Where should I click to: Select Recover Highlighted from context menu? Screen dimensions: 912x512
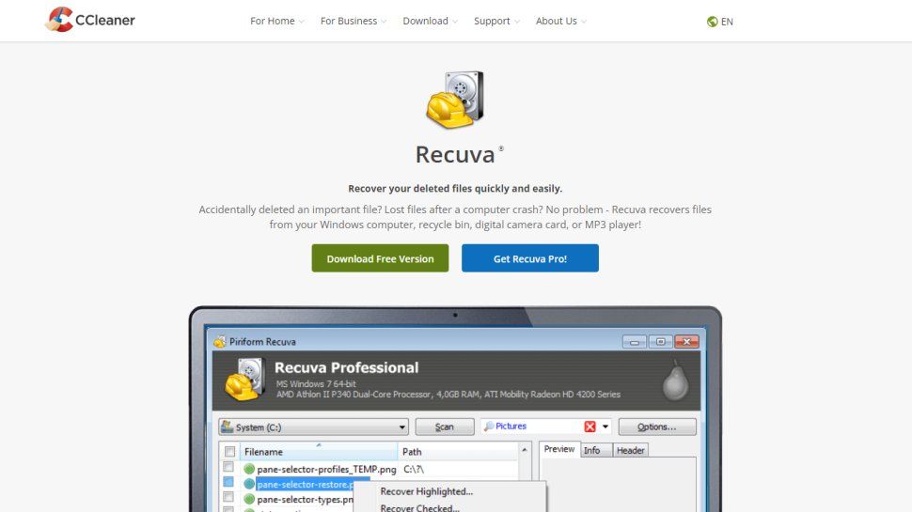pos(426,491)
